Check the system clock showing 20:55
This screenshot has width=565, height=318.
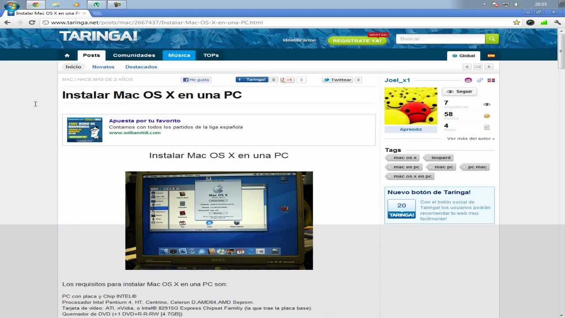coord(540,4)
